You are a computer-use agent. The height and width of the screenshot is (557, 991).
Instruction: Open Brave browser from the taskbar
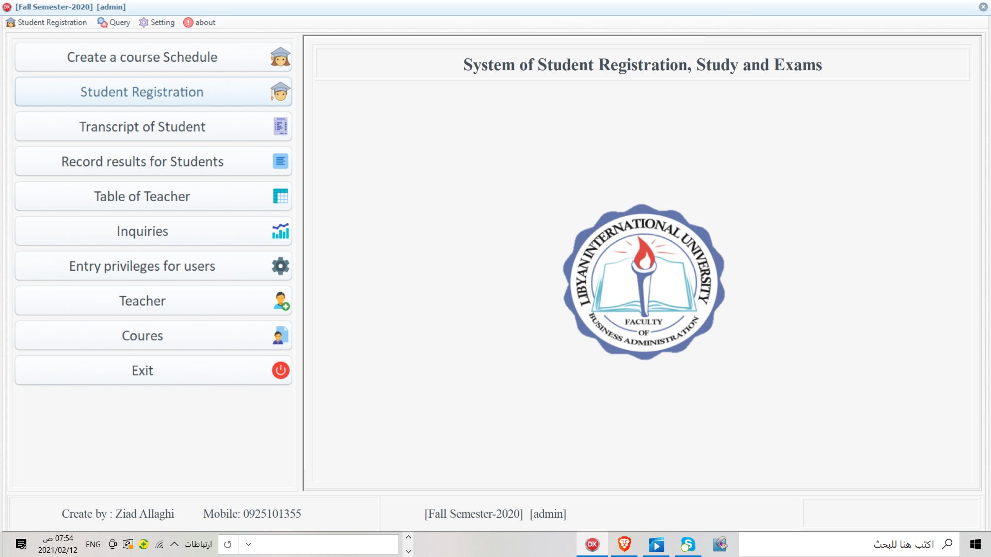(625, 544)
